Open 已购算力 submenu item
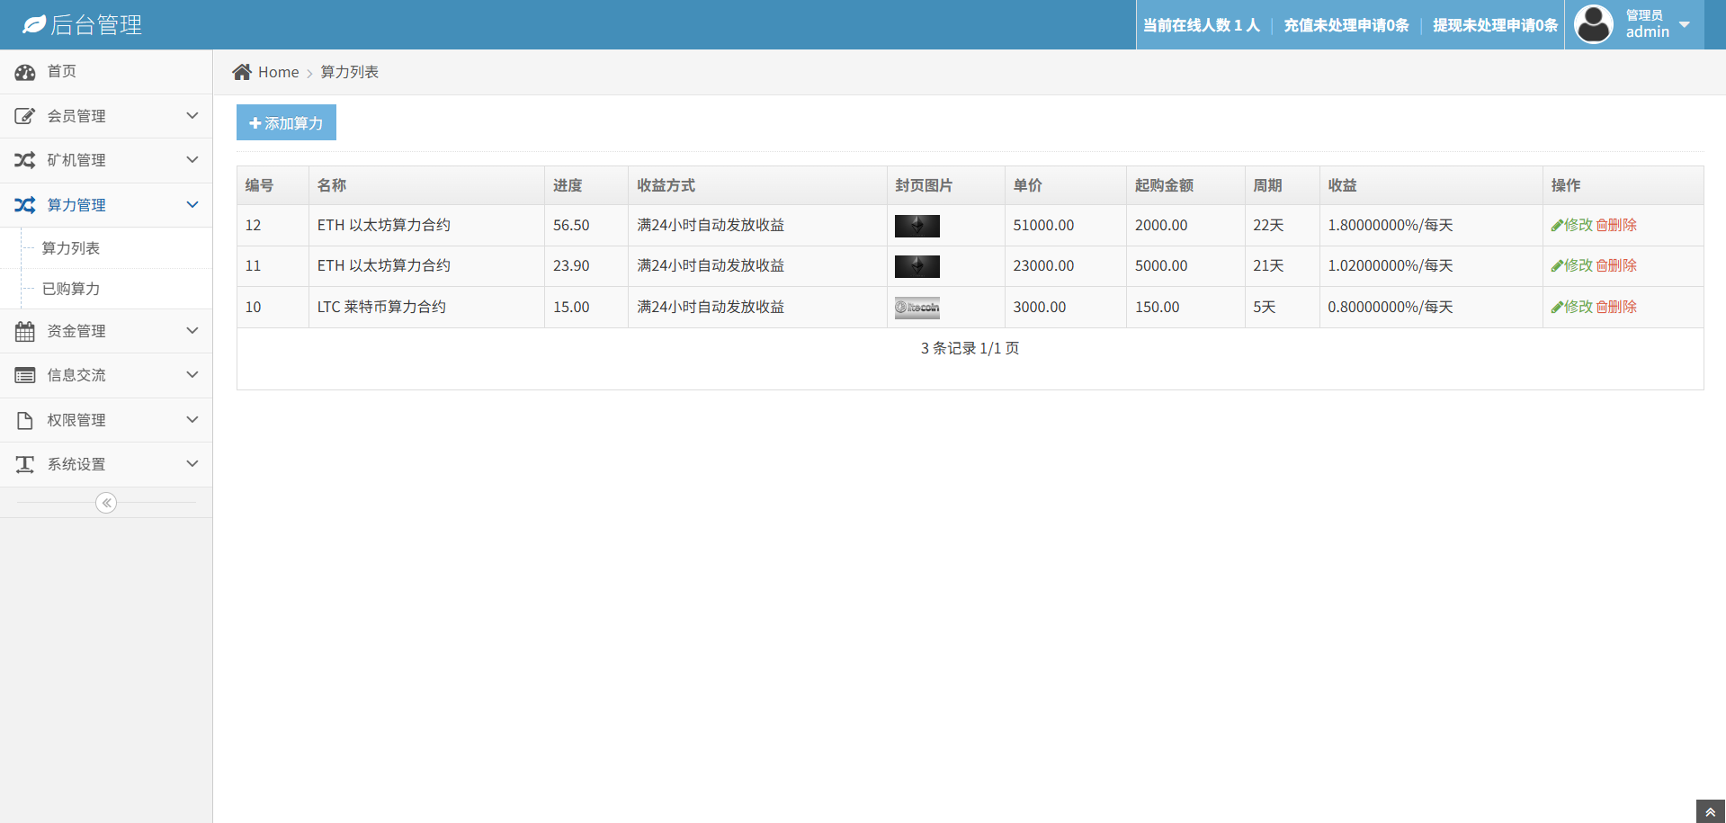 point(71,289)
